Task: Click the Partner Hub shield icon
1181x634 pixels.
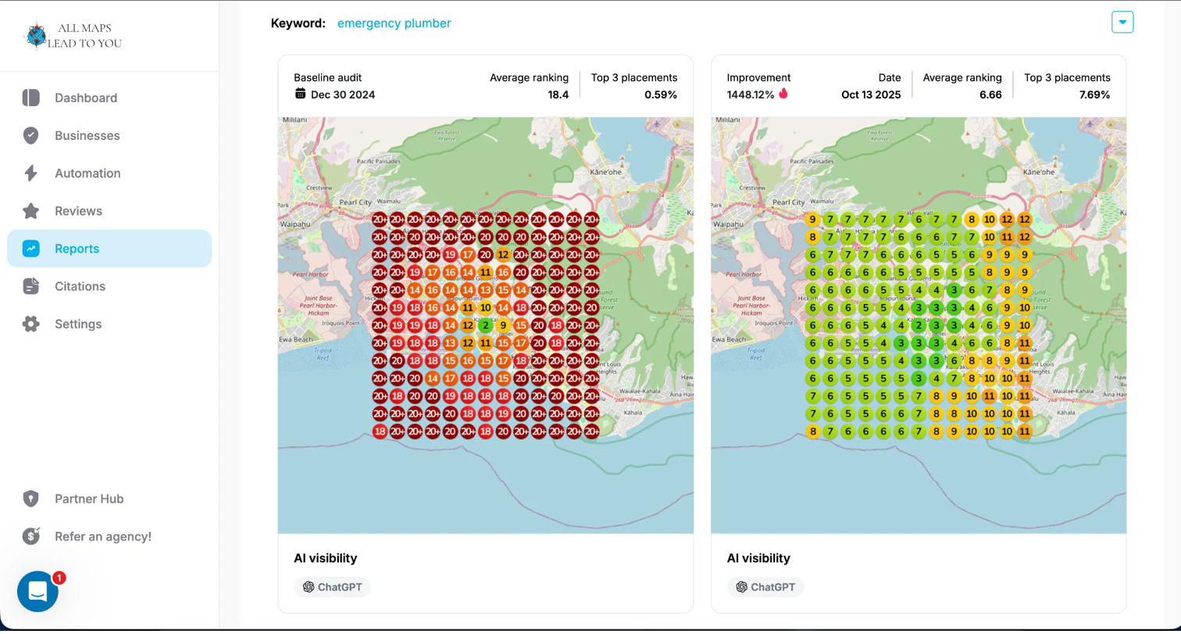Action: [31, 499]
